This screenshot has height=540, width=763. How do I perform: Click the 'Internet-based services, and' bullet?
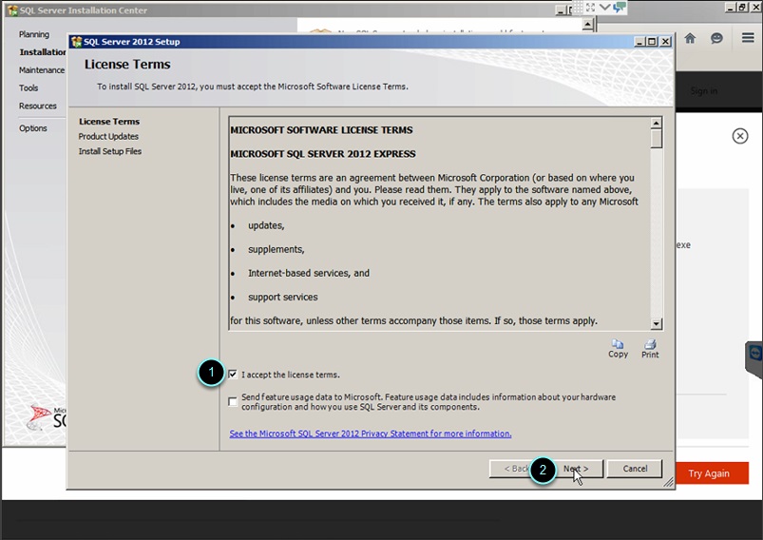click(309, 273)
